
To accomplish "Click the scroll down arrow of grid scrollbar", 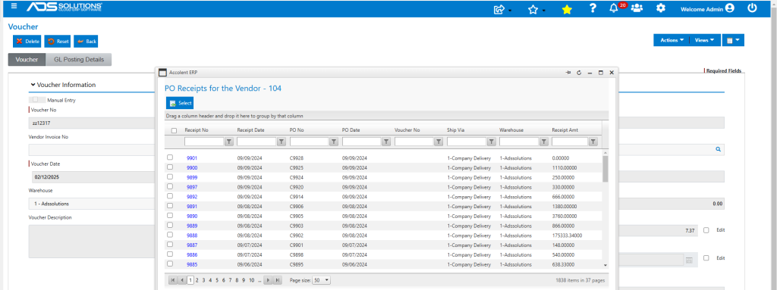I will coord(605,265).
